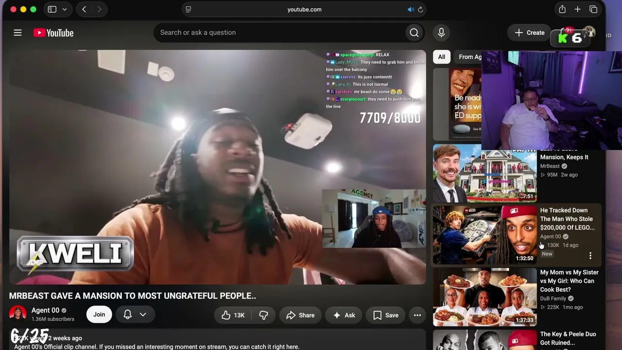Go forward using Safari's forward arrow
This screenshot has width=622, height=350.
click(x=99, y=9)
